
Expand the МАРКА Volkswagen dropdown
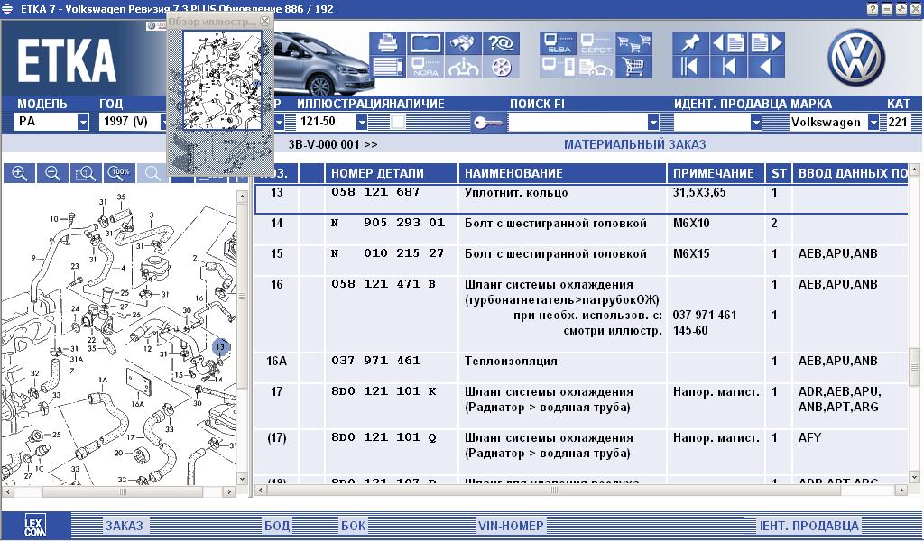coord(873,123)
